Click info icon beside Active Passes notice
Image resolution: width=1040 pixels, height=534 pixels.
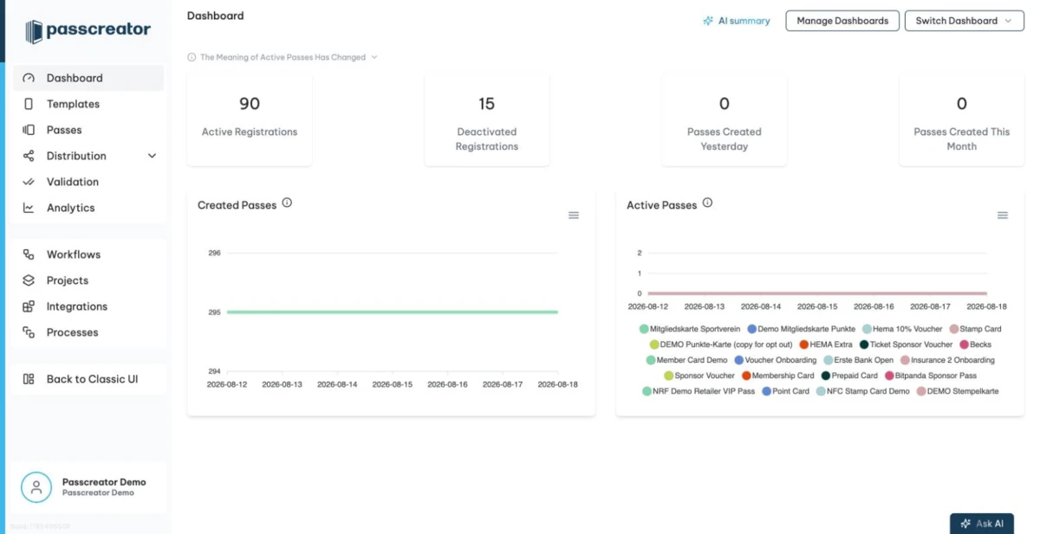click(x=192, y=57)
